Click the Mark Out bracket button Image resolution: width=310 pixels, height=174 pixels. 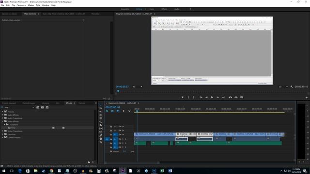(194, 97)
